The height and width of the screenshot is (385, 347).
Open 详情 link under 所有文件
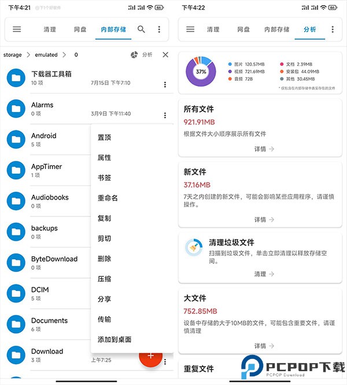(x=264, y=149)
